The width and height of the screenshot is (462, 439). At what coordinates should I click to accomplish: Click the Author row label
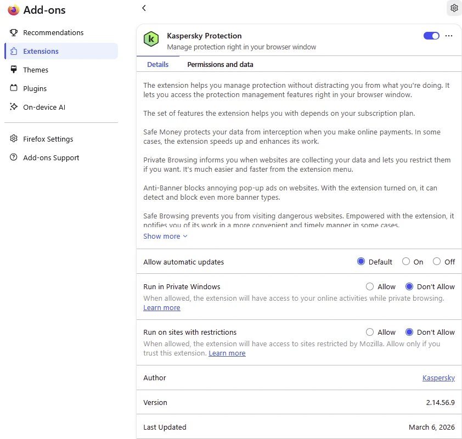point(154,378)
